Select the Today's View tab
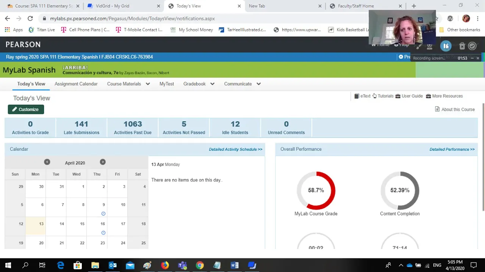The height and width of the screenshot is (272, 485). [x=31, y=84]
